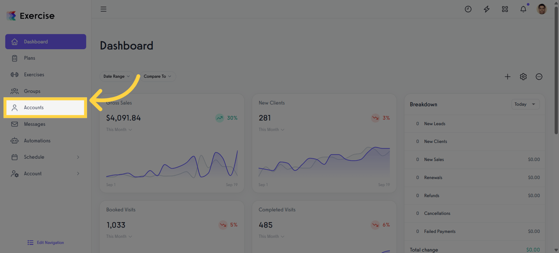Toggle the sidebar with the hamburger menu
Viewport: 559px width, 253px height.
click(x=103, y=9)
